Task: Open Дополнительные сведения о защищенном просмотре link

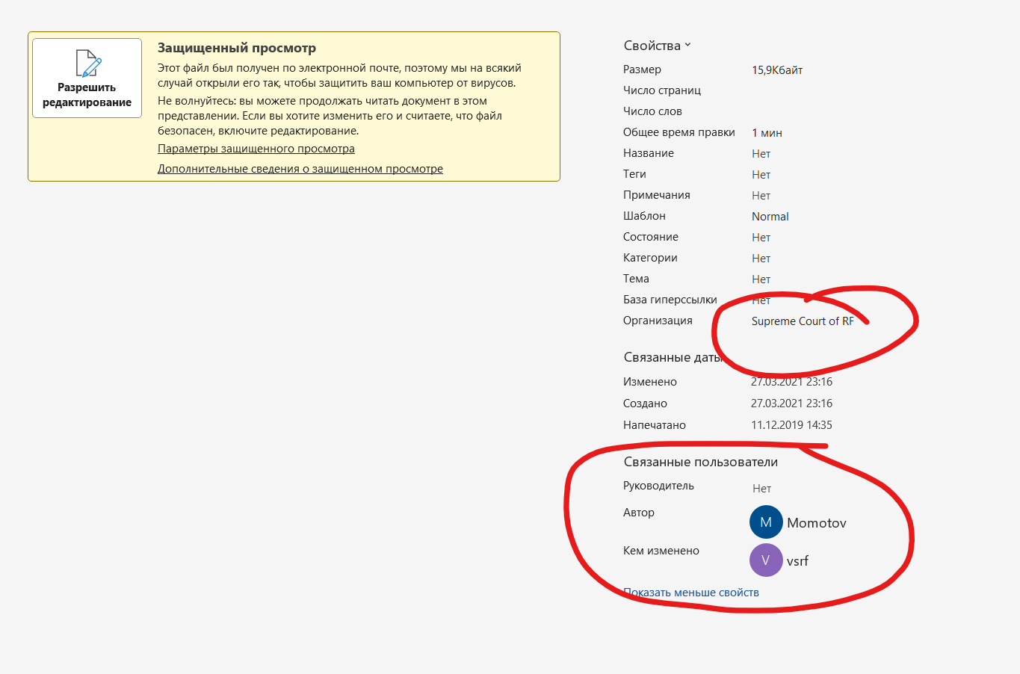Action: [x=300, y=169]
